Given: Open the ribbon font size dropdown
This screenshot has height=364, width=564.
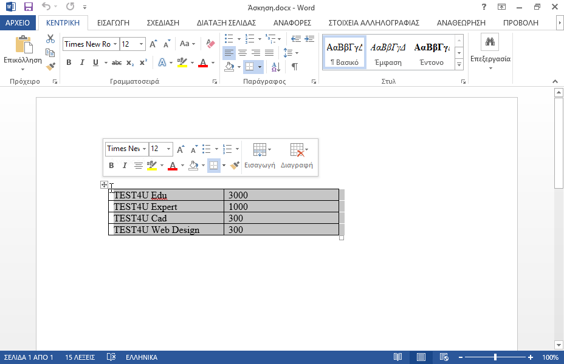Looking at the screenshot, I should click(141, 44).
